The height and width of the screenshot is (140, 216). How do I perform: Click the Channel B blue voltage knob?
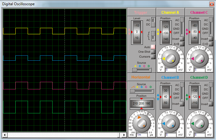pyautogui.click(x=171, y=124)
